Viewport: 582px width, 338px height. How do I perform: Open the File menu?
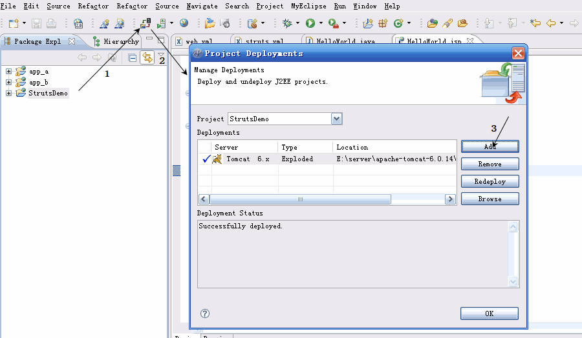[8, 6]
